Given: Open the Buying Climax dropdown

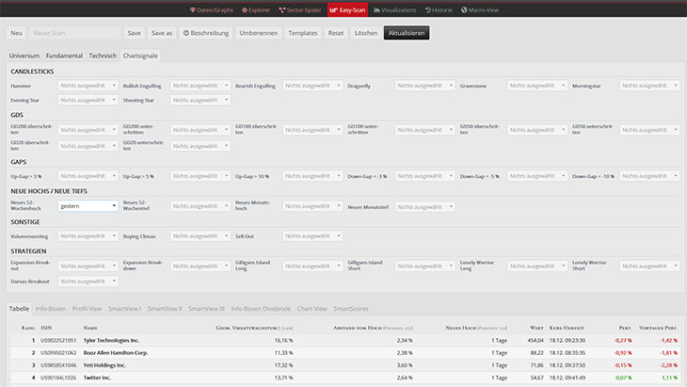Looking at the screenshot, I should click(x=200, y=235).
